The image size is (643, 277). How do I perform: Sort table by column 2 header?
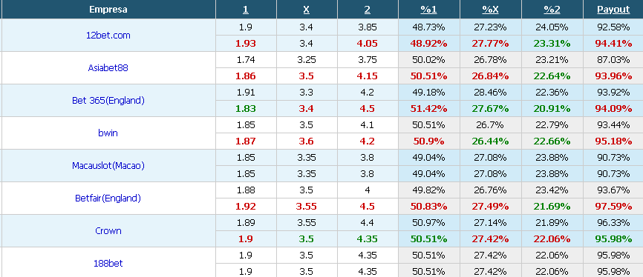tap(367, 10)
